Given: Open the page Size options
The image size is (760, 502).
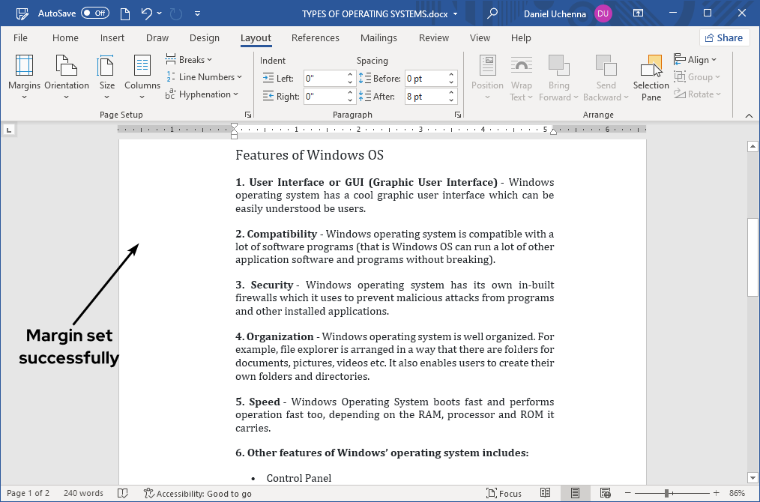Looking at the screenshot, I should (x=107, y=76).
